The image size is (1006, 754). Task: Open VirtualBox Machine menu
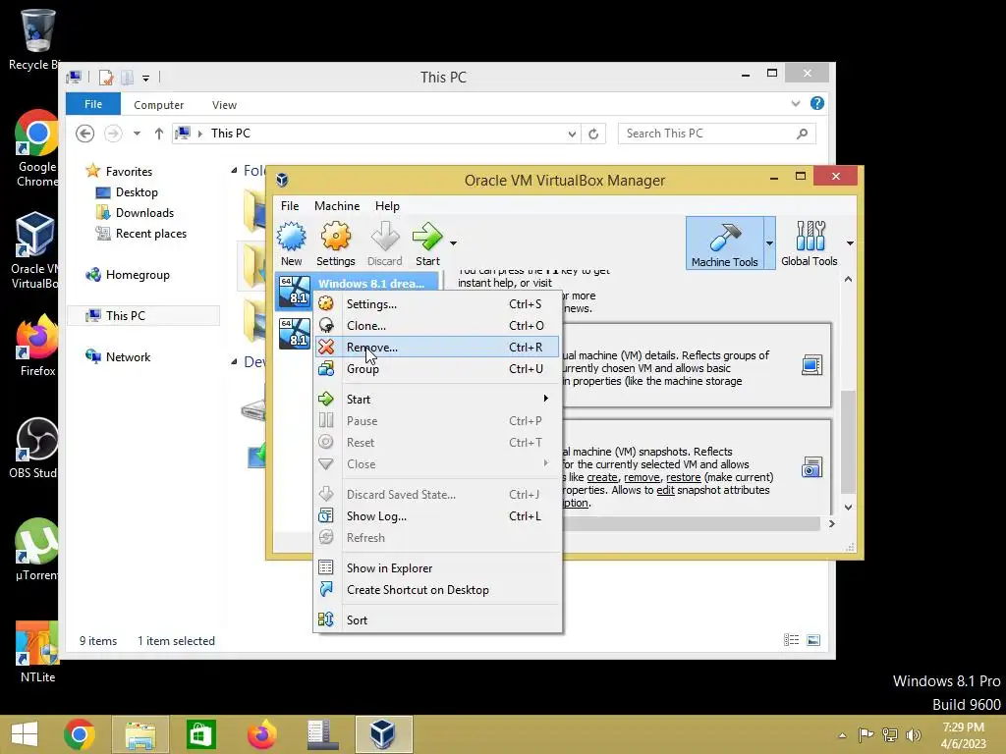click(337, 206)
